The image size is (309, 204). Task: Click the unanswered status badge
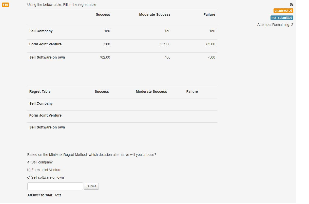(283, 11)
